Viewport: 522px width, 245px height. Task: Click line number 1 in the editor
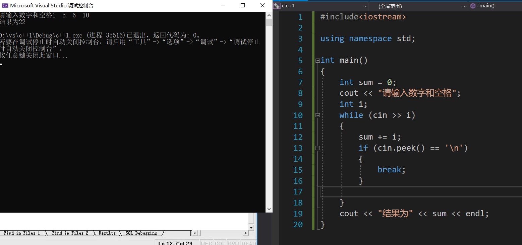point(300,17)
